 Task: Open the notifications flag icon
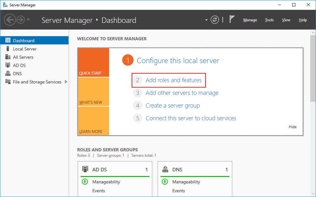pos(232,19)
